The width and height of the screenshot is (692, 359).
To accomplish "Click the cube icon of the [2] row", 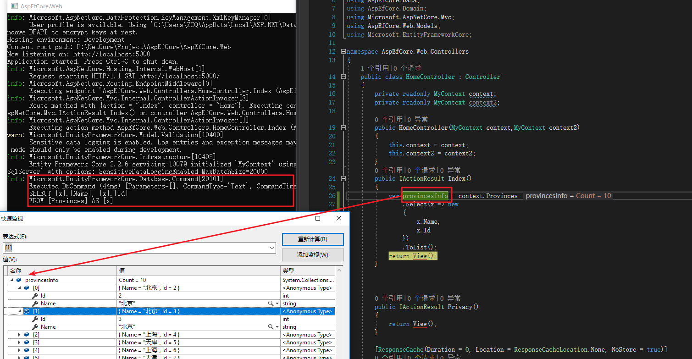I will (x=27, y=334).
